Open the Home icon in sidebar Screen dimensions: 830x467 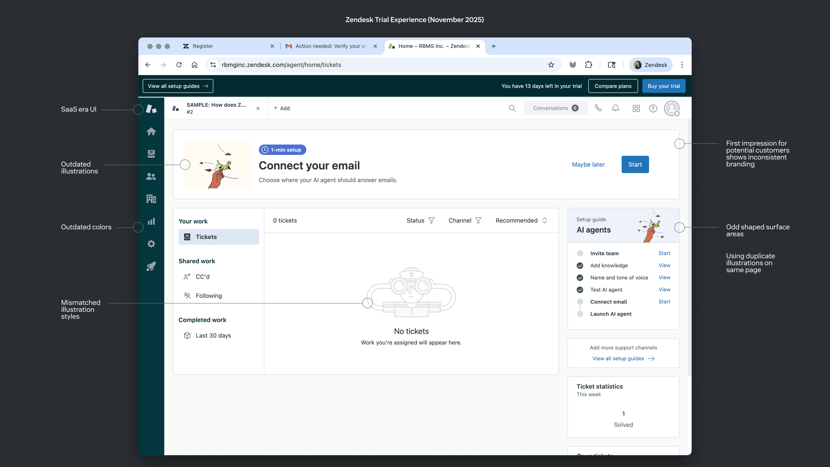tap(151, 131)
